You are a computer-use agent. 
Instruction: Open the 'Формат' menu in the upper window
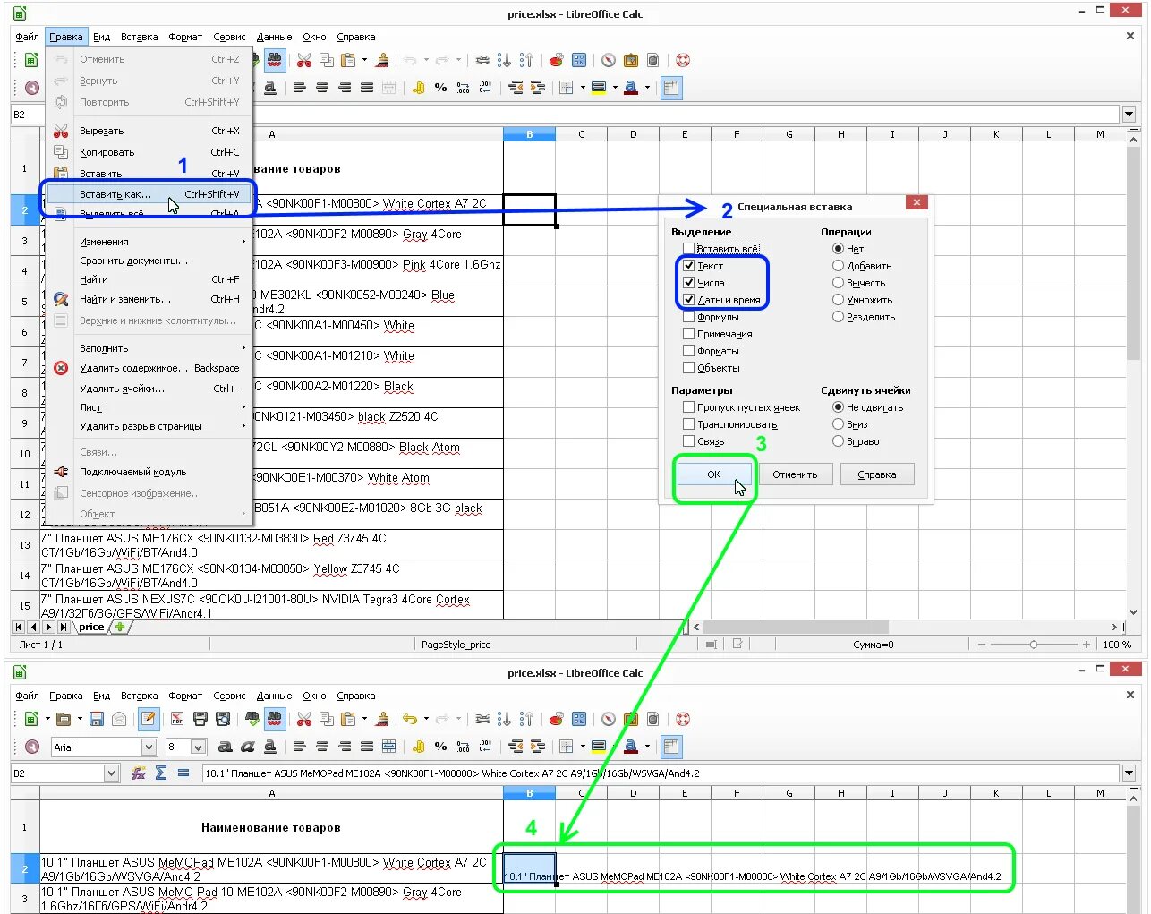[185, 37]
